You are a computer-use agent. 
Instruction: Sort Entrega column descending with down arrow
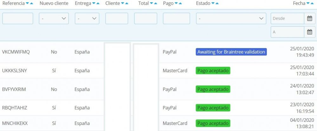coord(94,3)
